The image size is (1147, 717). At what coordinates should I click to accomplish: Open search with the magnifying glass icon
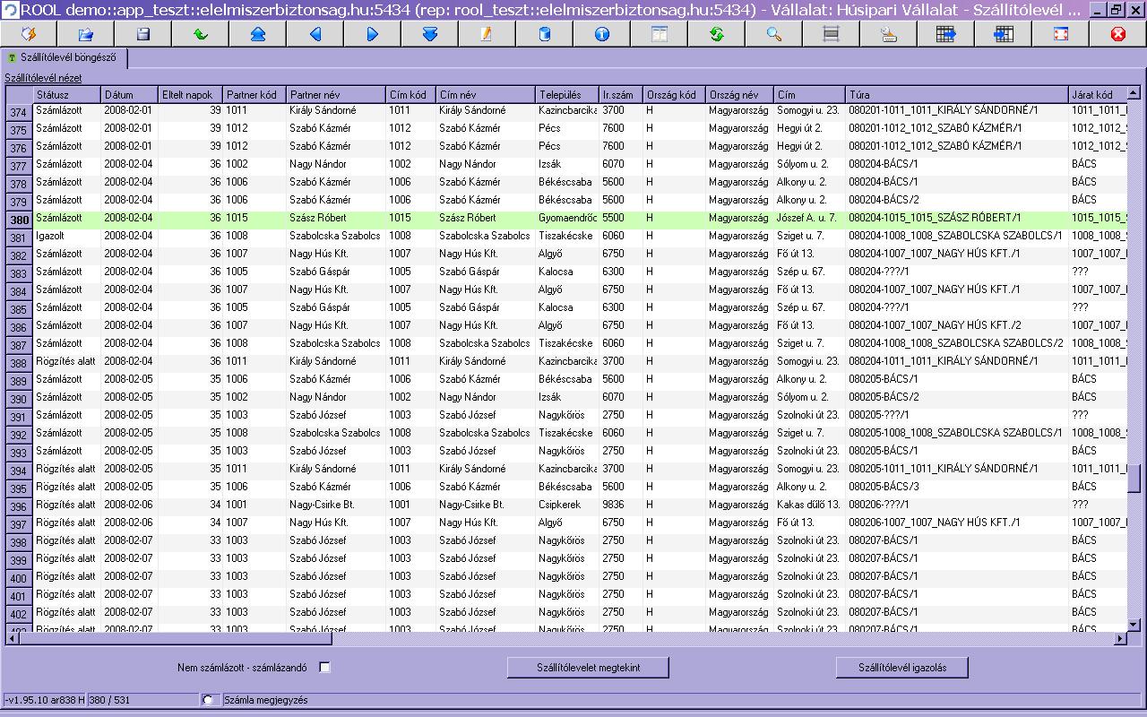773,34
